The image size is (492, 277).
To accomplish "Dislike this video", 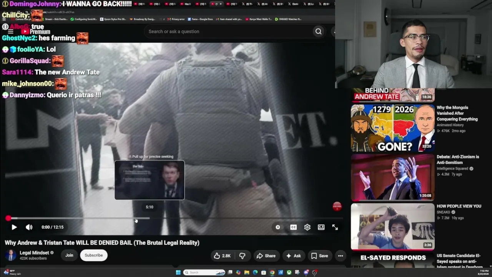I will [x=242, y=256].
